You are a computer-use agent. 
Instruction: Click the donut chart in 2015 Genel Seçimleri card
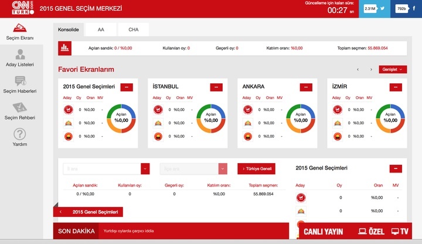(x=121, y=118)
